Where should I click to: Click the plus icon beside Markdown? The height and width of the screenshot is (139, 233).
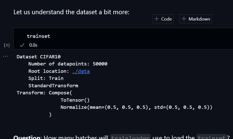[x=184, y=19]
